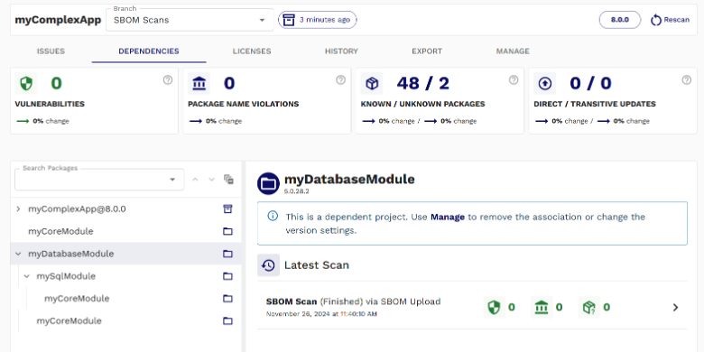Image resolution: width=704 pixels, height=352 pixels.
Task: Click the Manage link in info banner
Action: 448,217
